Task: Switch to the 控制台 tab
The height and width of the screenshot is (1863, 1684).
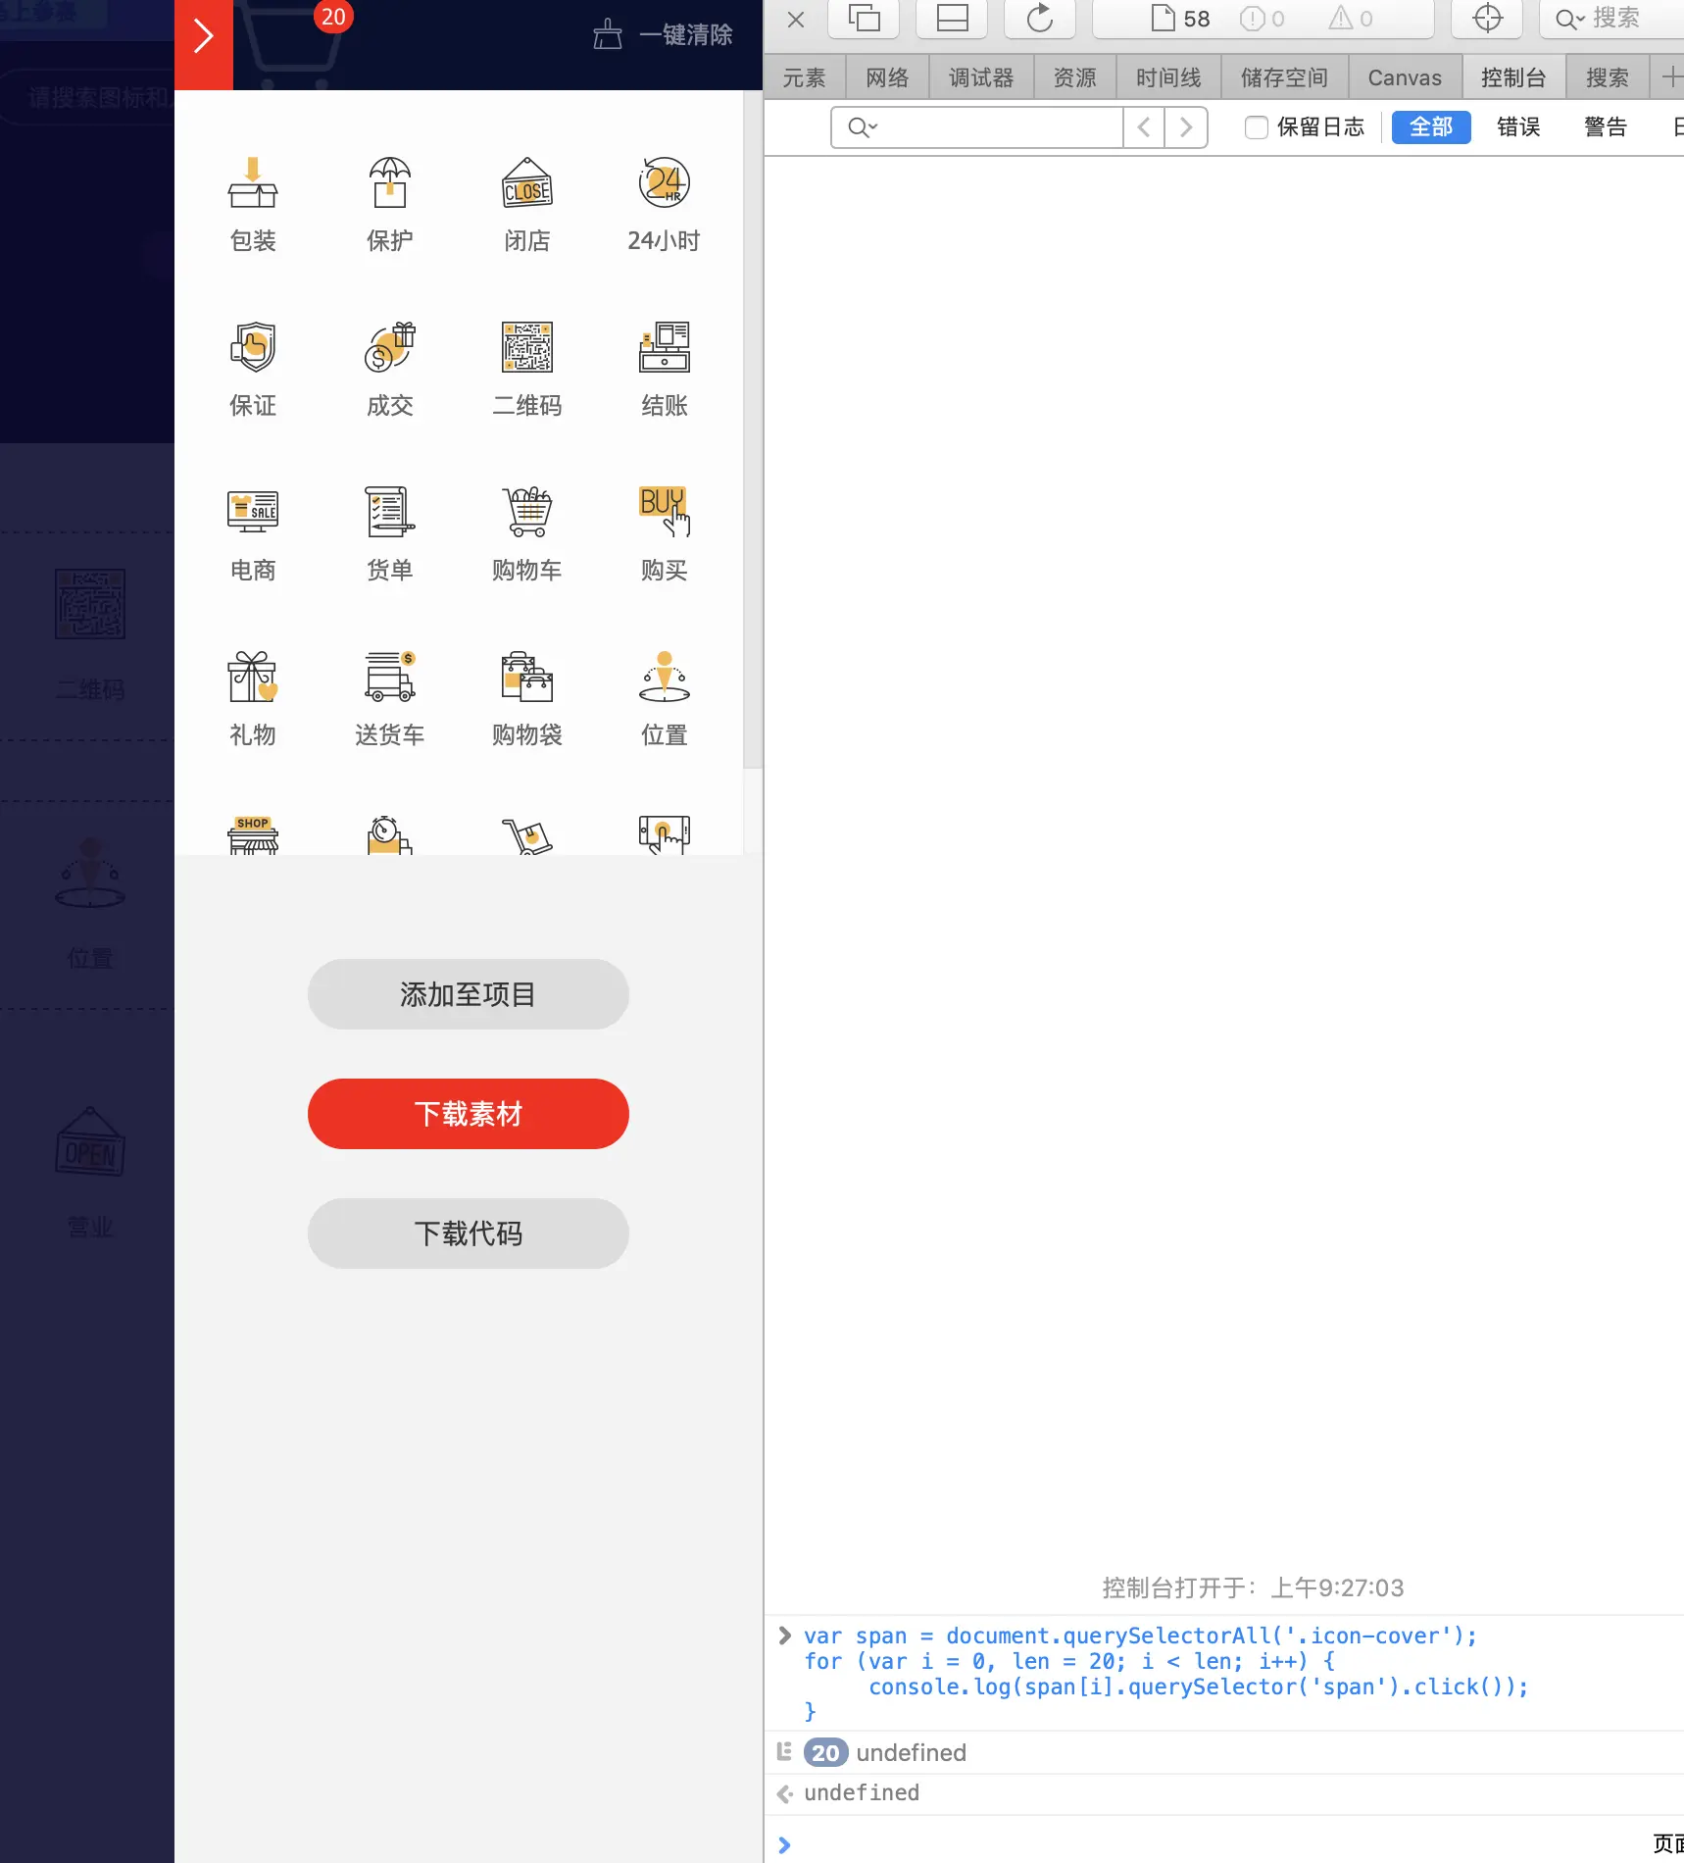Action: point(1513,77)
